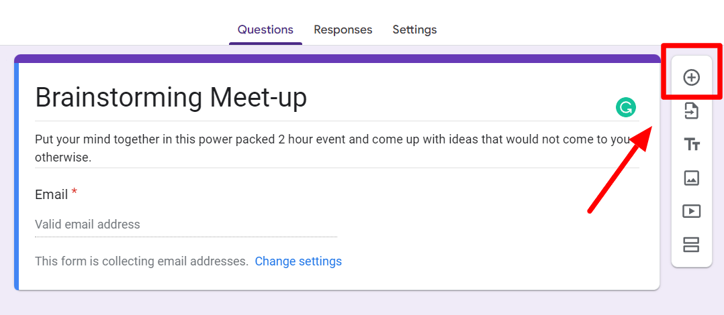Image resolution: width=724 pixels, height=315 pixels.
Task: Add a title and description block
Action: [x=691, y=144]
